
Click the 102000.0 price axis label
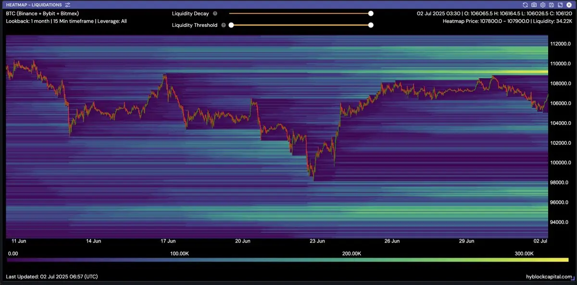(561, 143)
